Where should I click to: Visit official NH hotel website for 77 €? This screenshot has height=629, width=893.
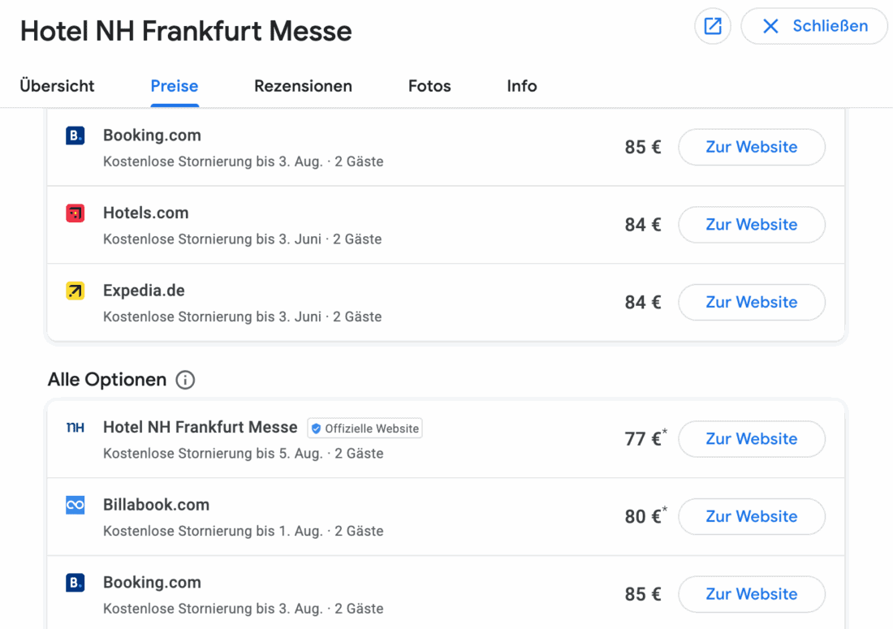(x=752, y=439)
